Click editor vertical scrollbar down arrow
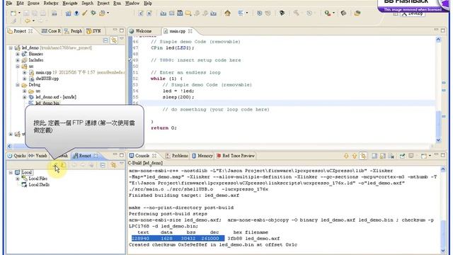Viewport: 453px width, 255px height. click(438, 140)
